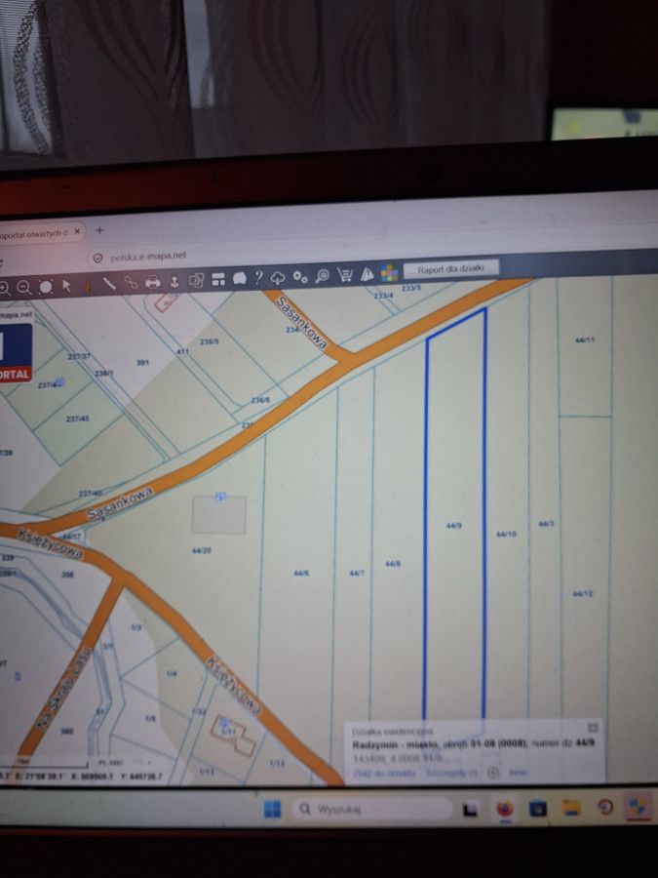Click parcel label 44/12 on map

pos(583,593)
